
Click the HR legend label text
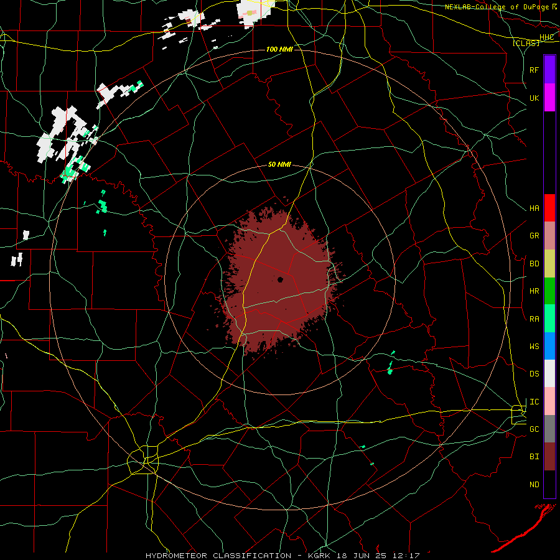534,291
